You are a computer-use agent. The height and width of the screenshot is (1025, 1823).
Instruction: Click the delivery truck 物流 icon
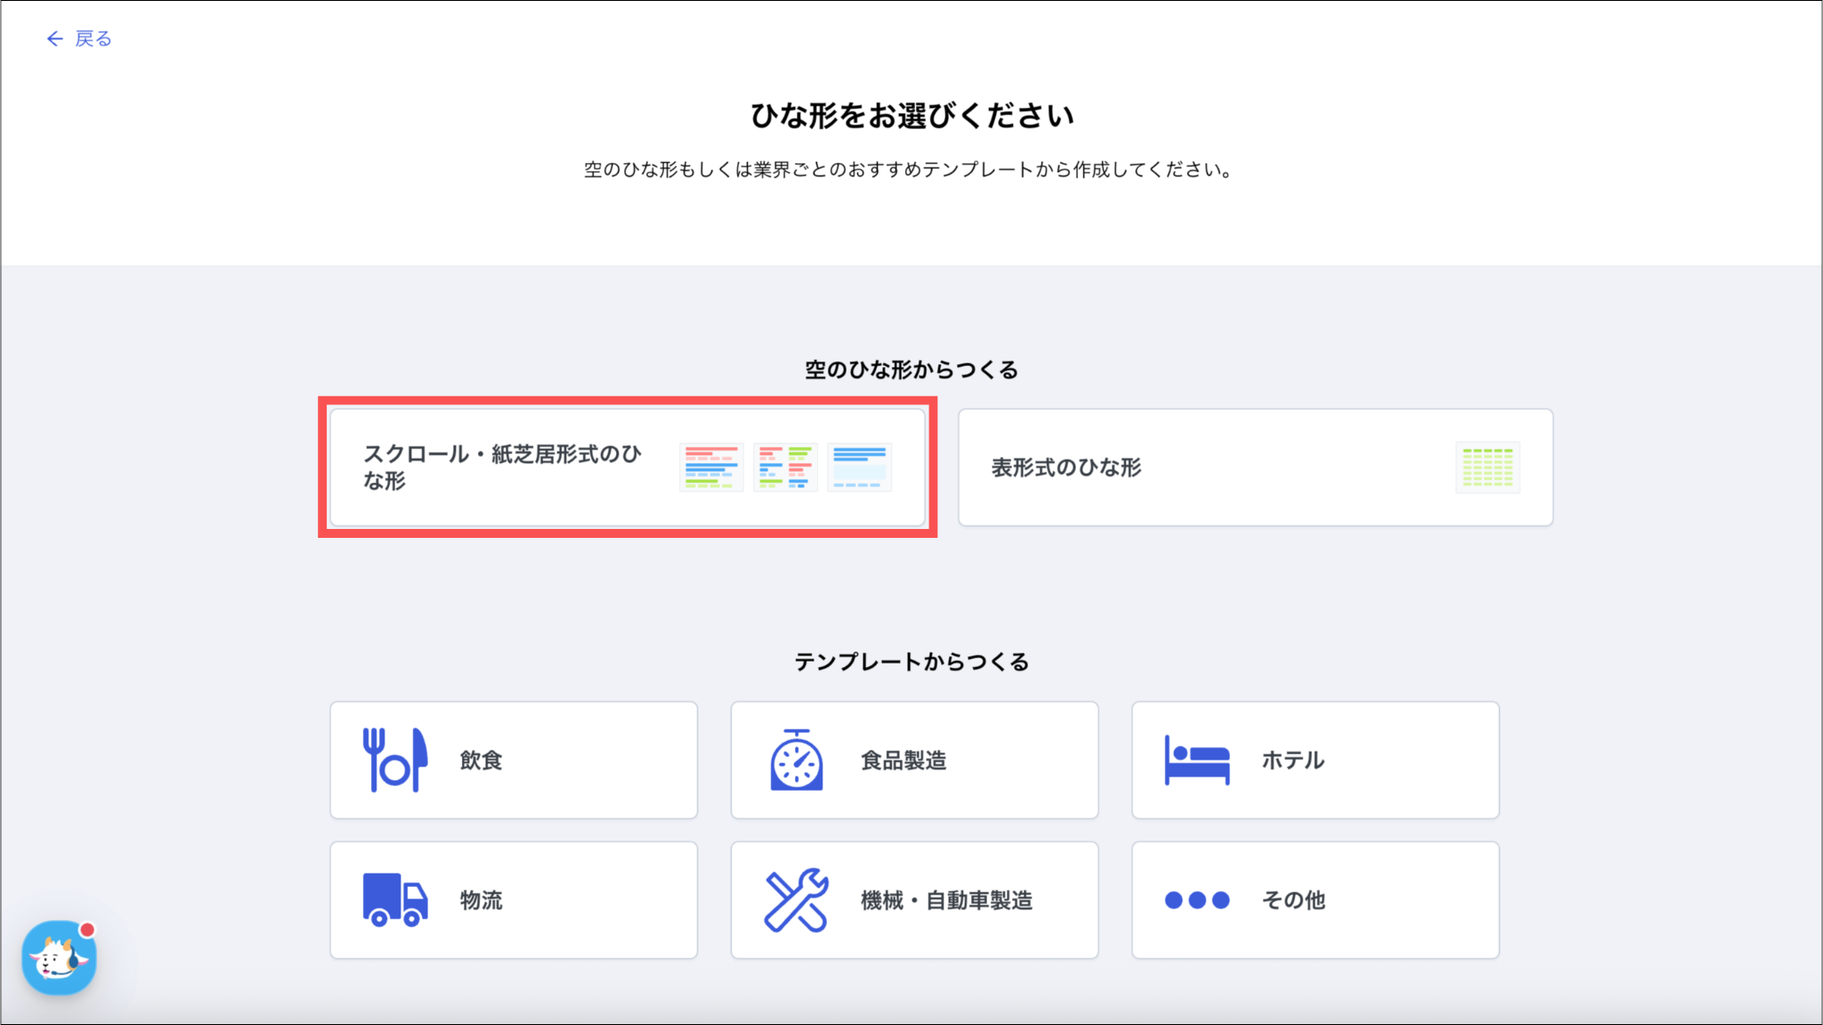tap(394, 899)
